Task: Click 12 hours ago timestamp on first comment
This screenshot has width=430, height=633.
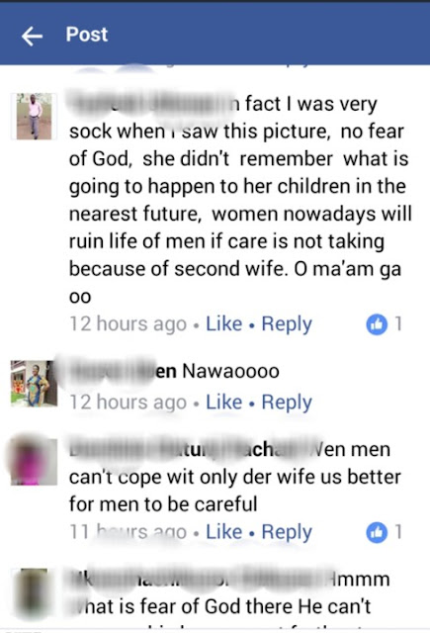Action: click(128, 324)
